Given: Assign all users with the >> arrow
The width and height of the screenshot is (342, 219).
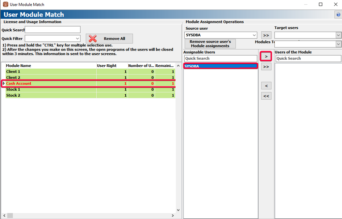Looking at the screenshot, I should click(x=266, y=67).
